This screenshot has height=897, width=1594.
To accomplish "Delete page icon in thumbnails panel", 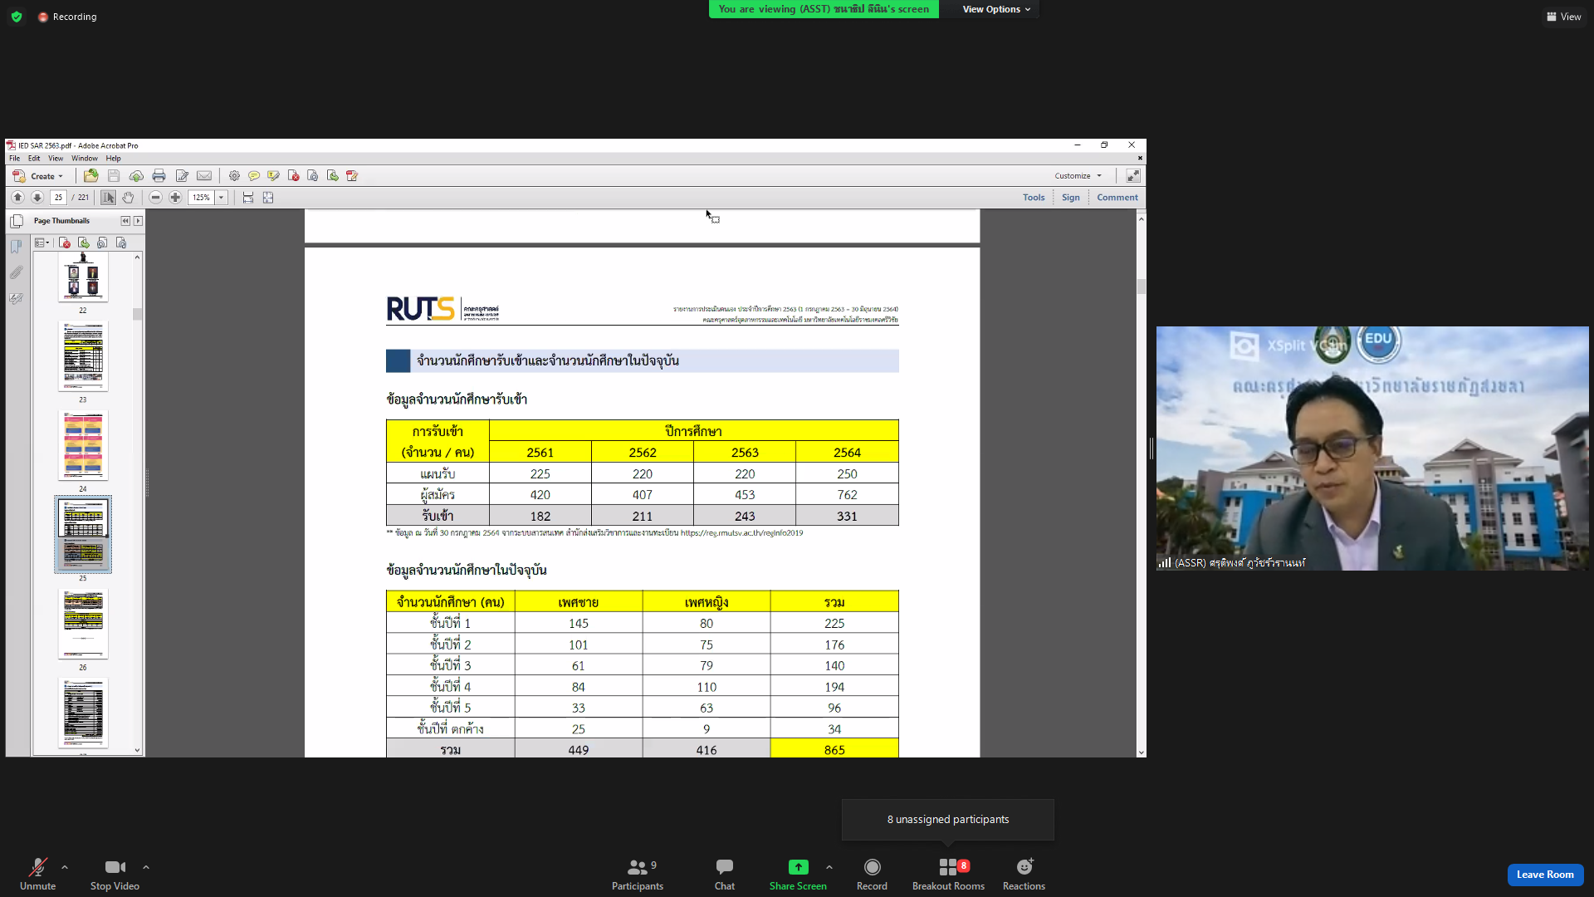I will (65, 243).
